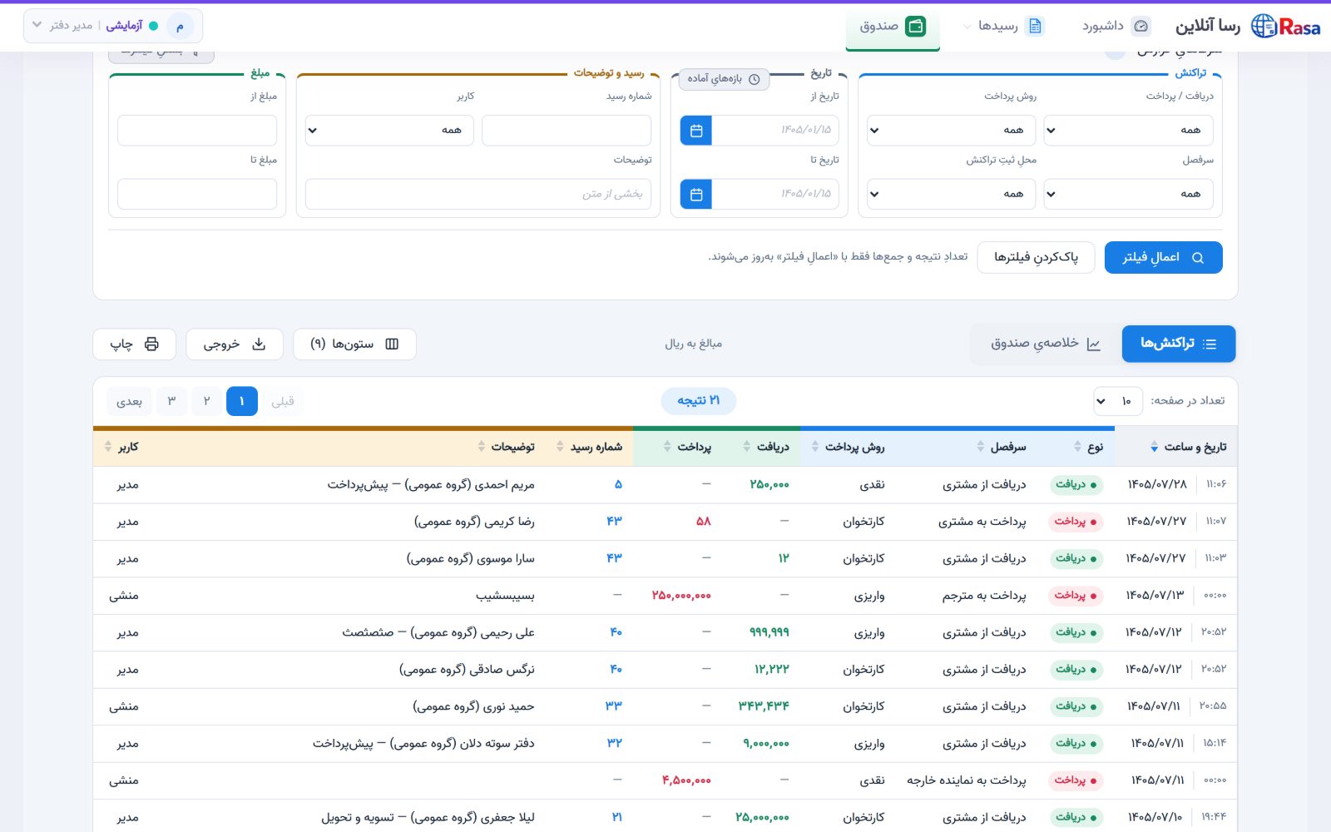Image resolution: width=1331 pixels, height=832 pixels.
Task: Open the rows-per-page dropdown showing ۱۰
Action: (1117, 401)
